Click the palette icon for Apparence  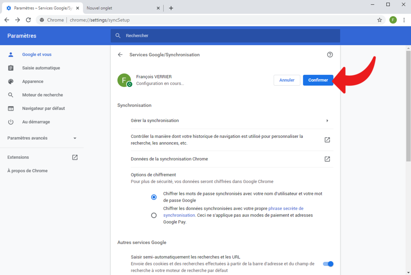pos(11,81)
